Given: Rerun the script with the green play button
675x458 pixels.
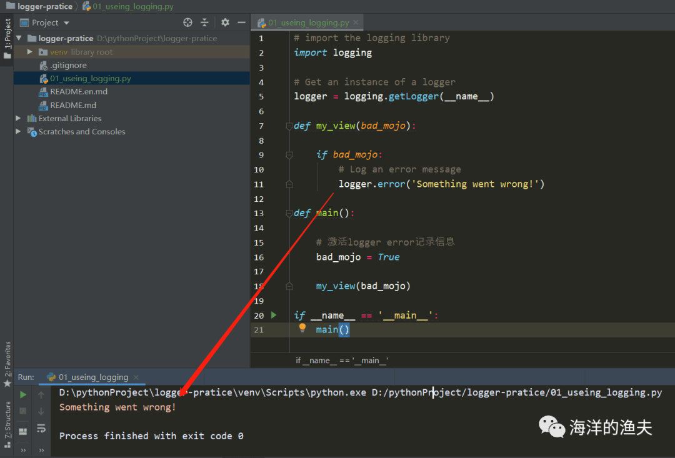Looking at the screenshot, I should (23, 395).
